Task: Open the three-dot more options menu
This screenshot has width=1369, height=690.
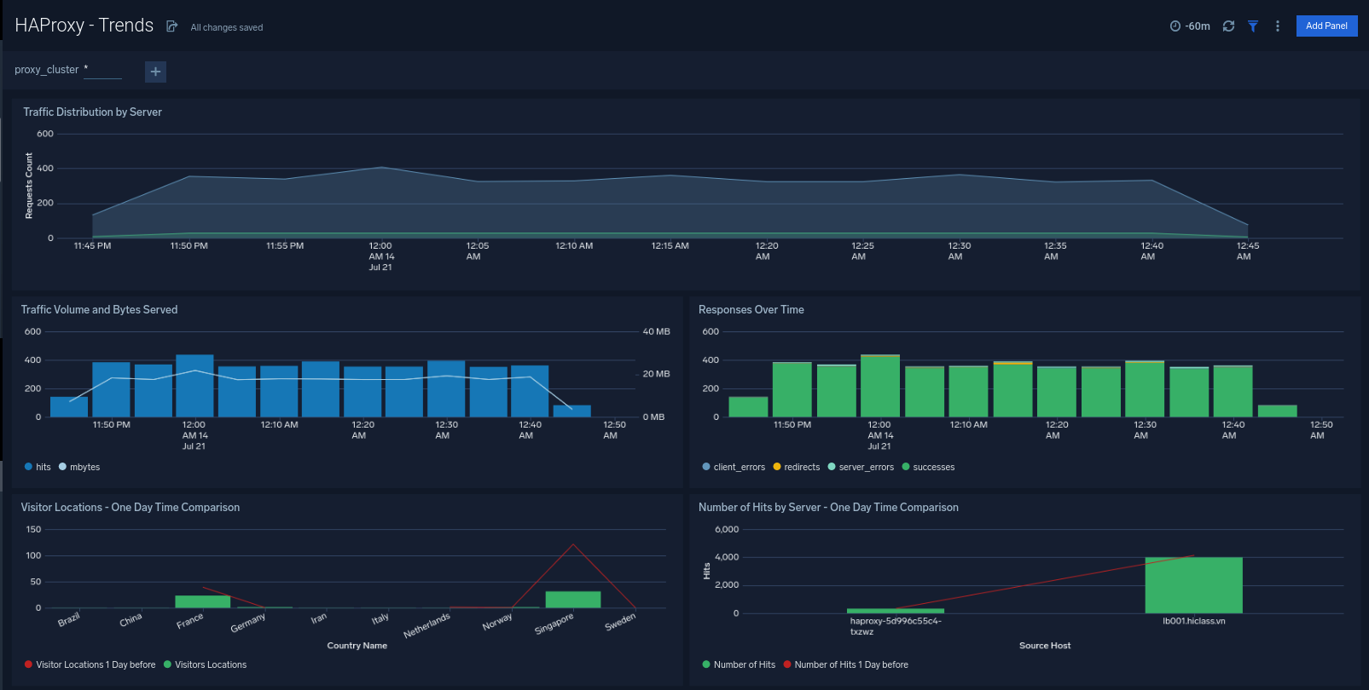Action: pyautogui.click(x=1277, y=26)
